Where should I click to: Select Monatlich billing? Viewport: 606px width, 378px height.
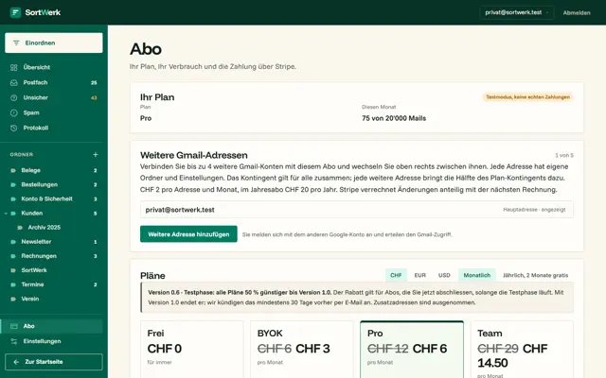tap(477, 275)
